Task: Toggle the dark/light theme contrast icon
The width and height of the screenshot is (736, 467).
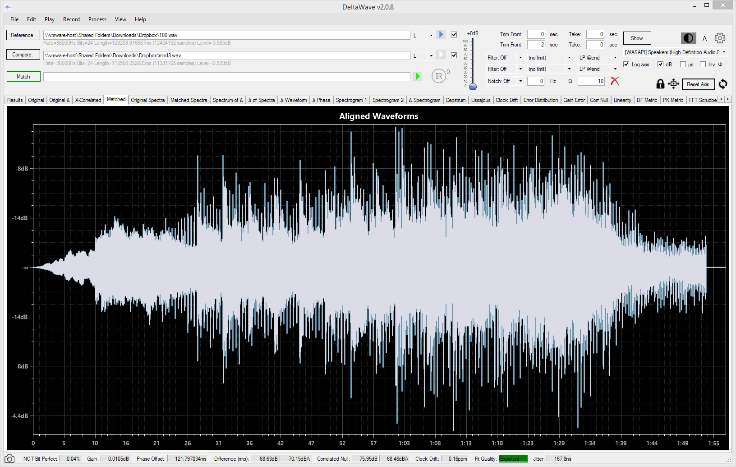Action: 688,38
